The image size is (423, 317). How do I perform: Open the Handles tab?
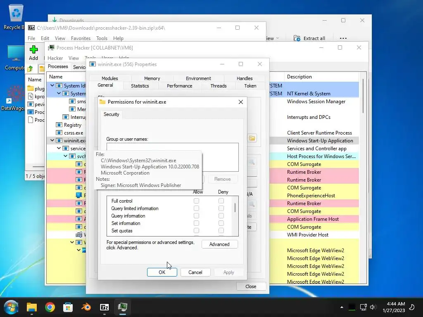(245, 78)
